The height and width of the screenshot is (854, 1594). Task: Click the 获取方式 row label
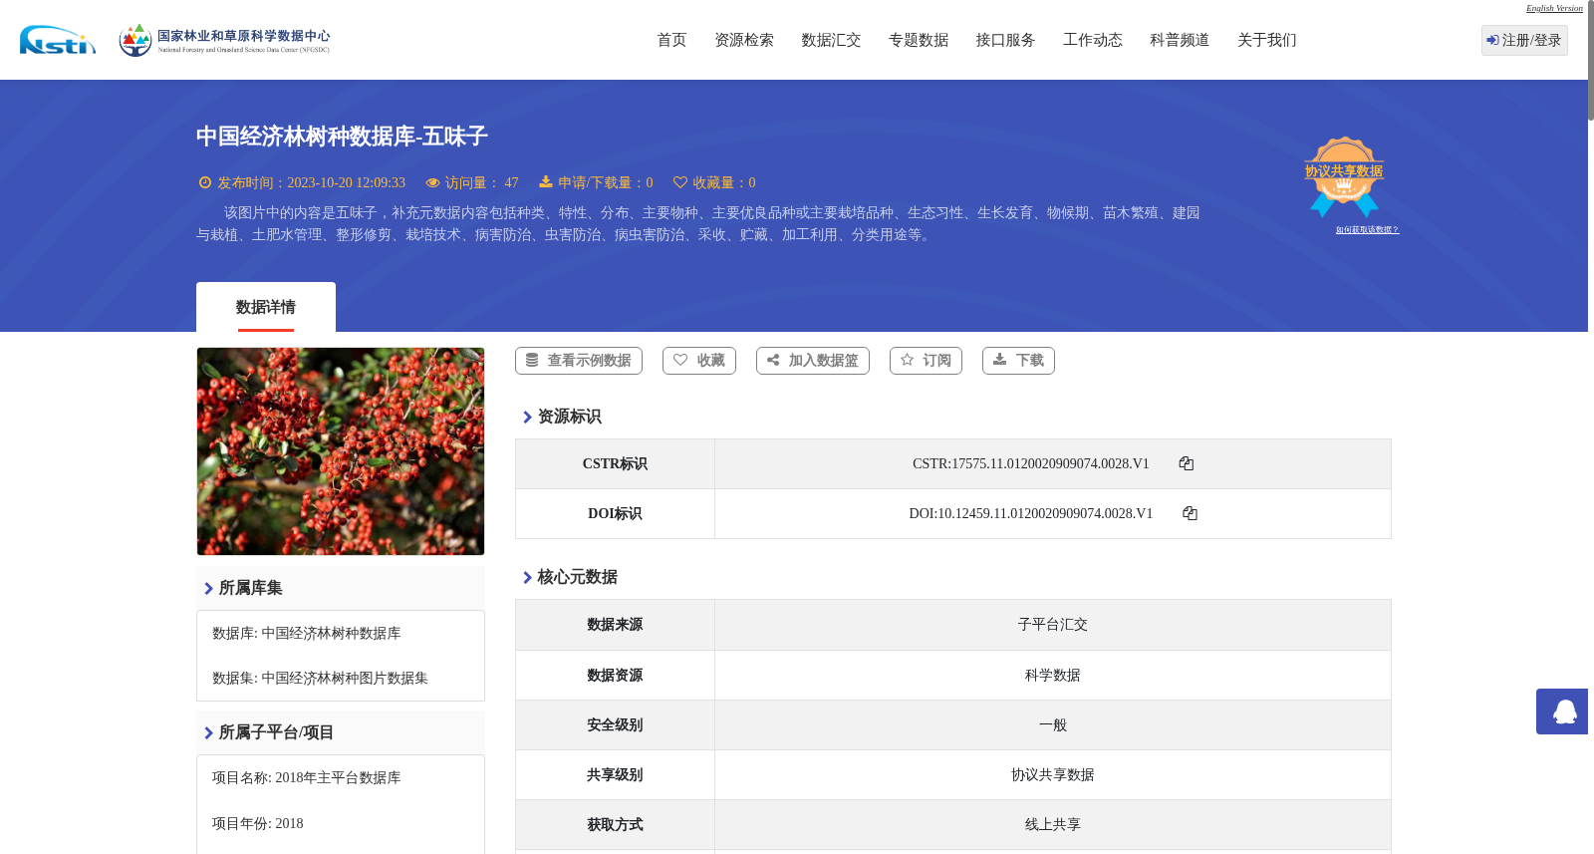(x=615, y=825)
